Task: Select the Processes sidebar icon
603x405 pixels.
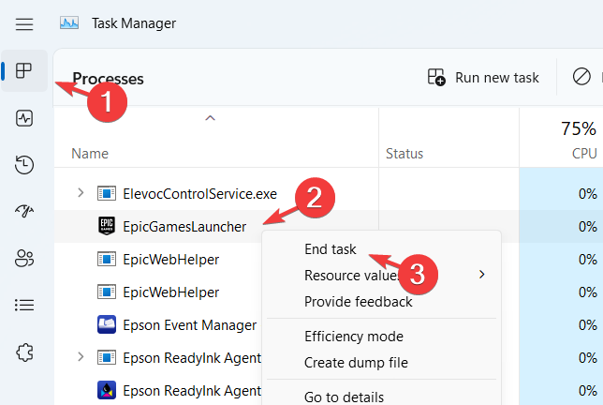Action: click(23, 71)
